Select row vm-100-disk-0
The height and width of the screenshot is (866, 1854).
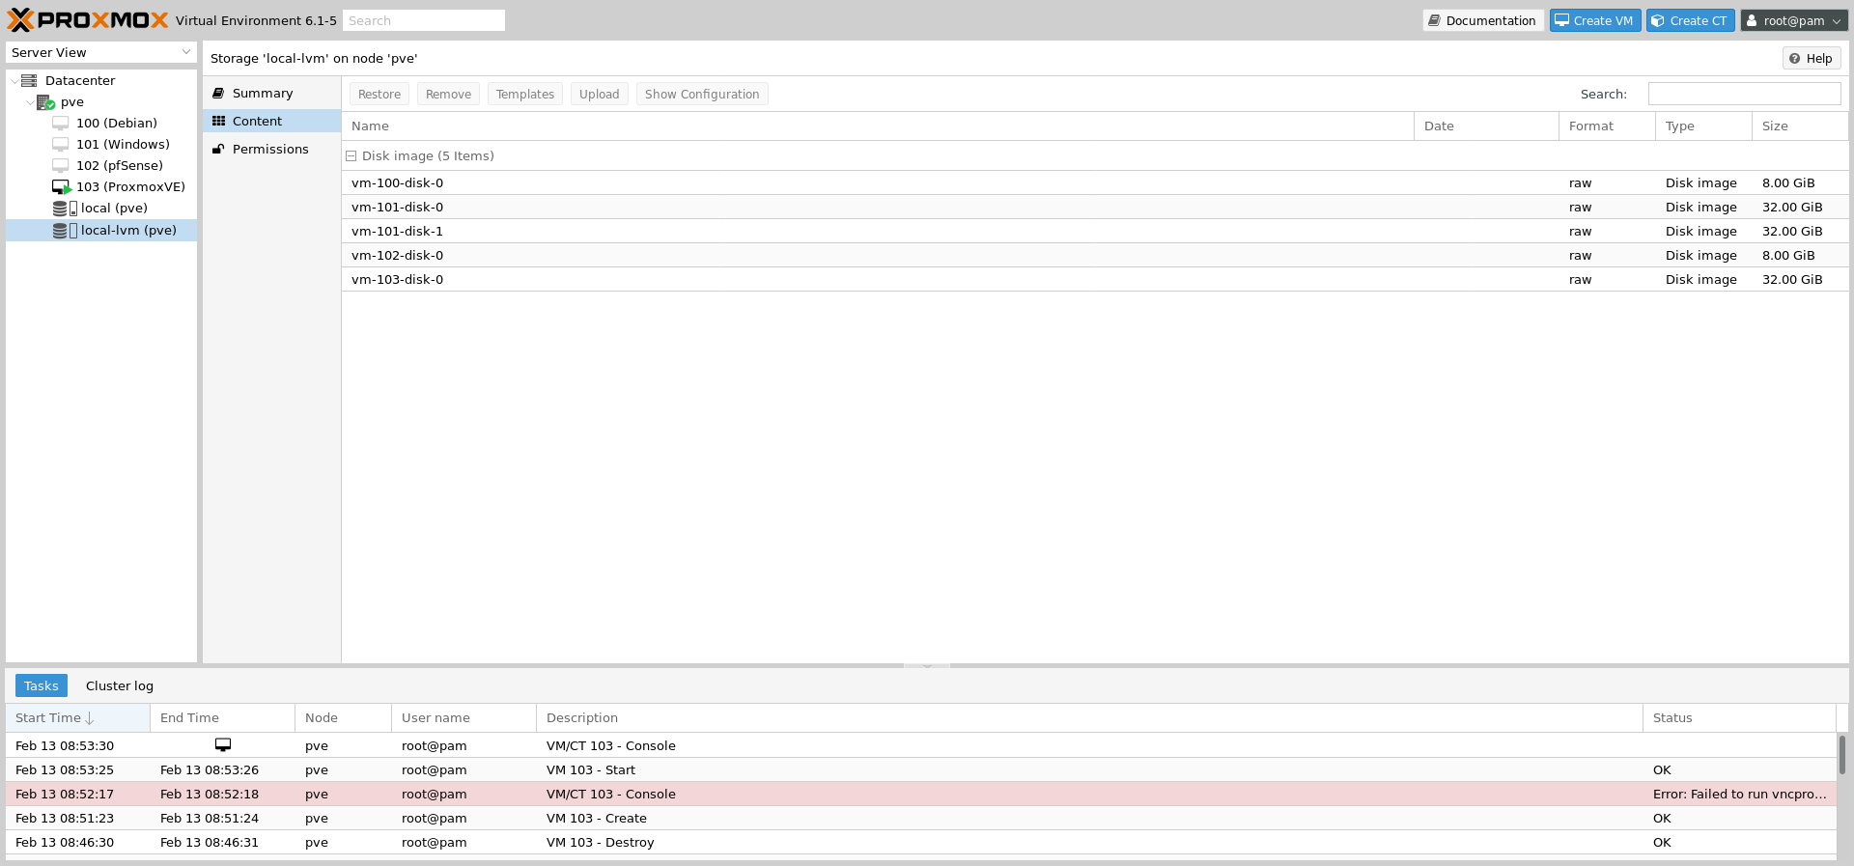click(1095, 183)
